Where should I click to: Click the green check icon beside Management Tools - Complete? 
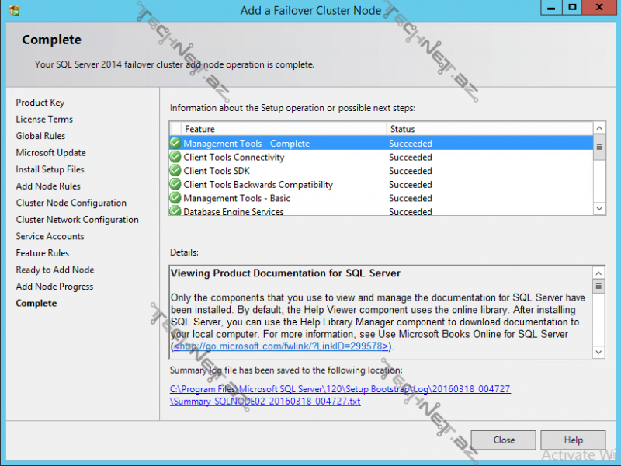[x=175, y=143]
